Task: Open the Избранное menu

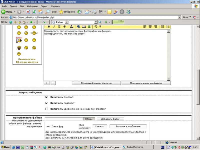Action: coord(32,6)
